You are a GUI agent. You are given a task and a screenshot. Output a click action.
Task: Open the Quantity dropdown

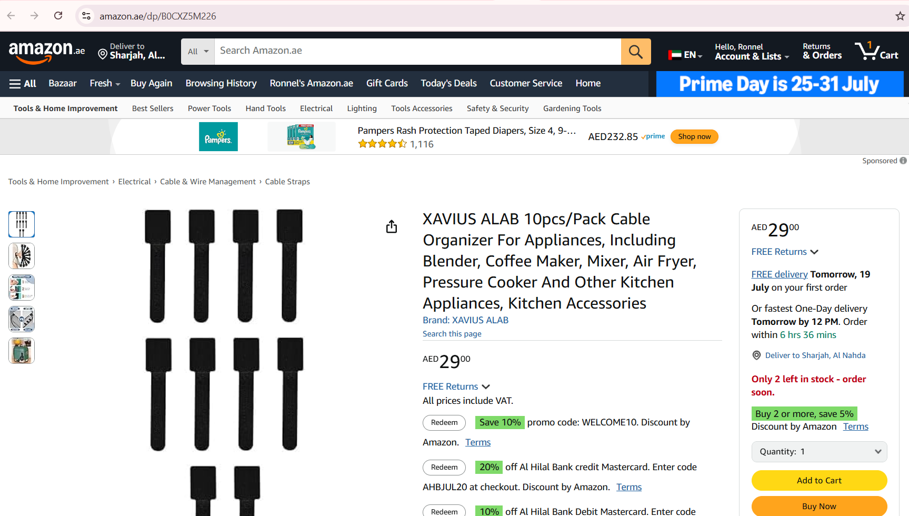tap(819, 452)
